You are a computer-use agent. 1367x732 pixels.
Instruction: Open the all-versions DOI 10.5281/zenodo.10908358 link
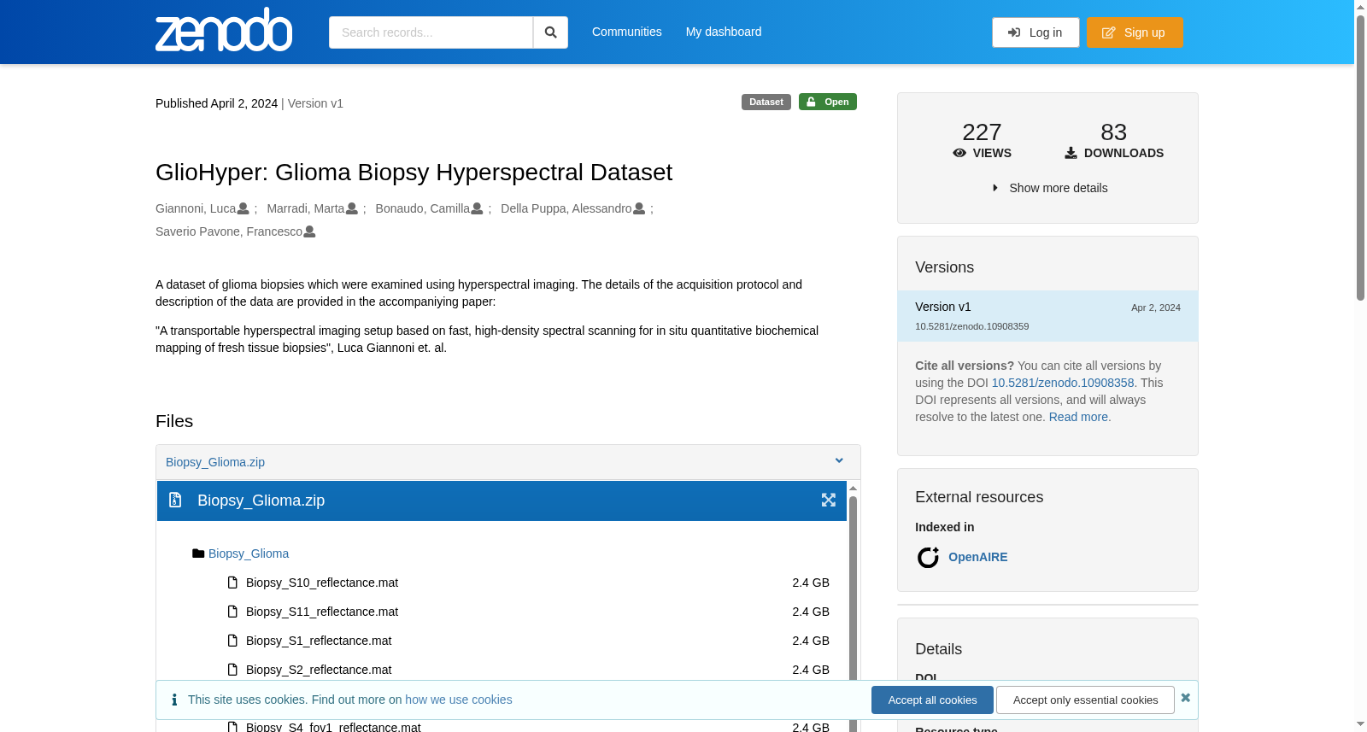(x=1063, y=383)
